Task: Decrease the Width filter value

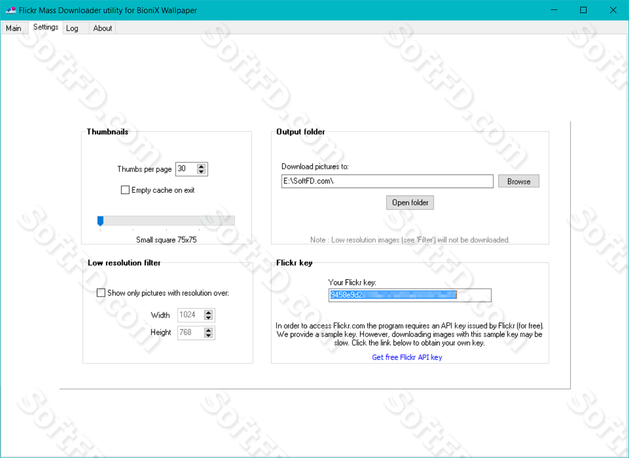Action: (x=208, y=318)
